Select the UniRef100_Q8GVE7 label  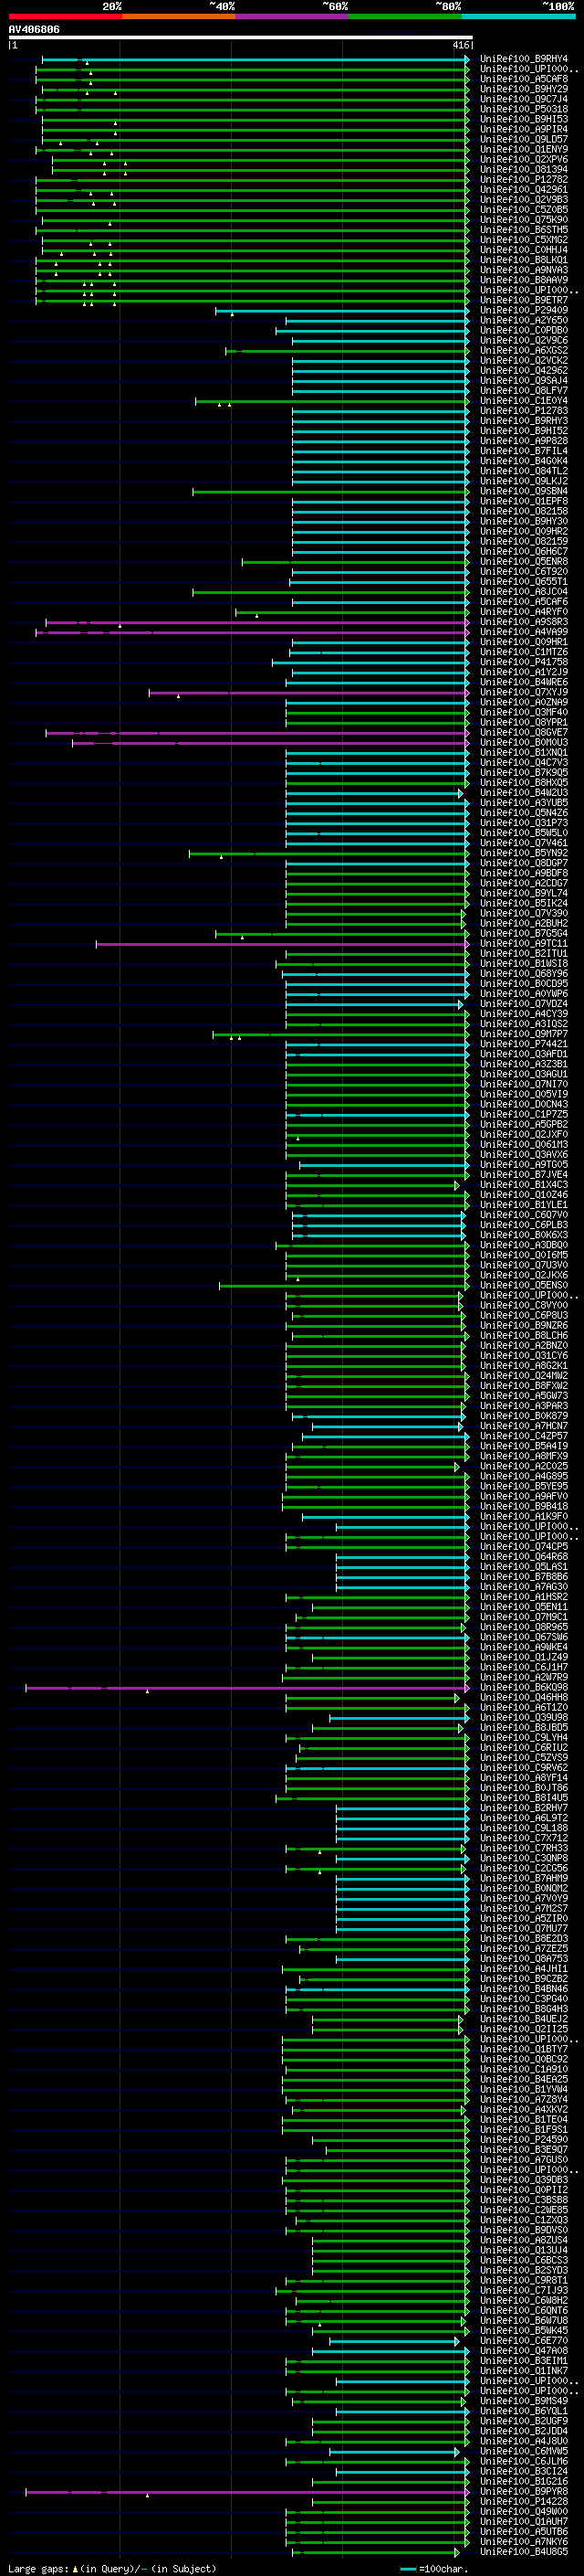[x=524, y=733]
